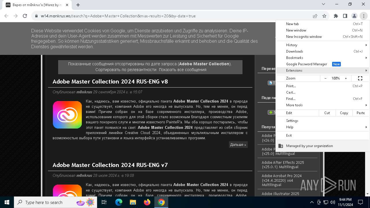This screenshot has width=370, height=208.
Task: View site information lock icon
Action: (36, 16)
